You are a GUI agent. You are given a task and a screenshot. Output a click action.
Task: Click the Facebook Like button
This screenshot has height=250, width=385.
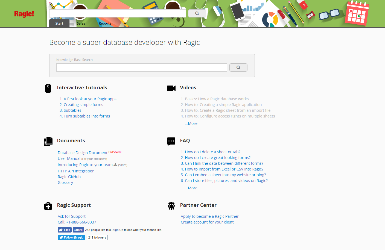point(65,230)
